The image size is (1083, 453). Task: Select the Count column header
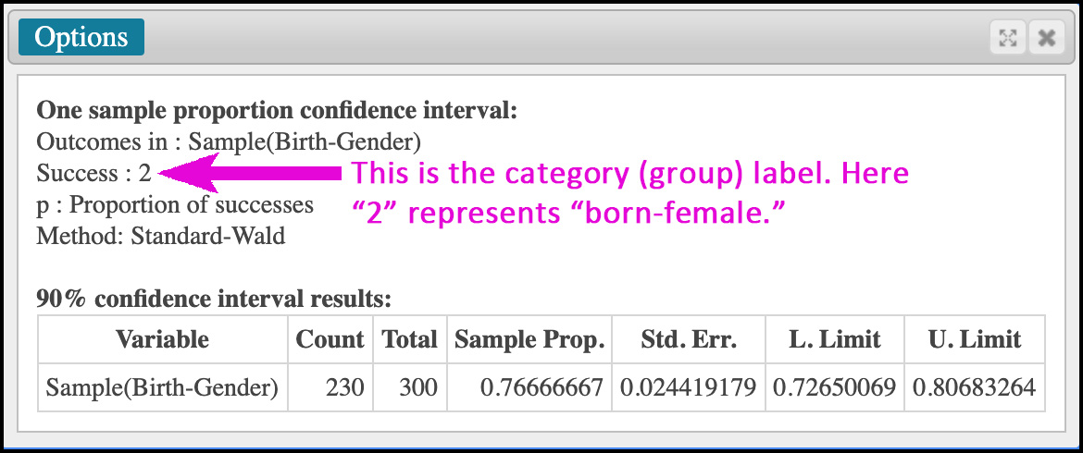click(x=330, y=339)
